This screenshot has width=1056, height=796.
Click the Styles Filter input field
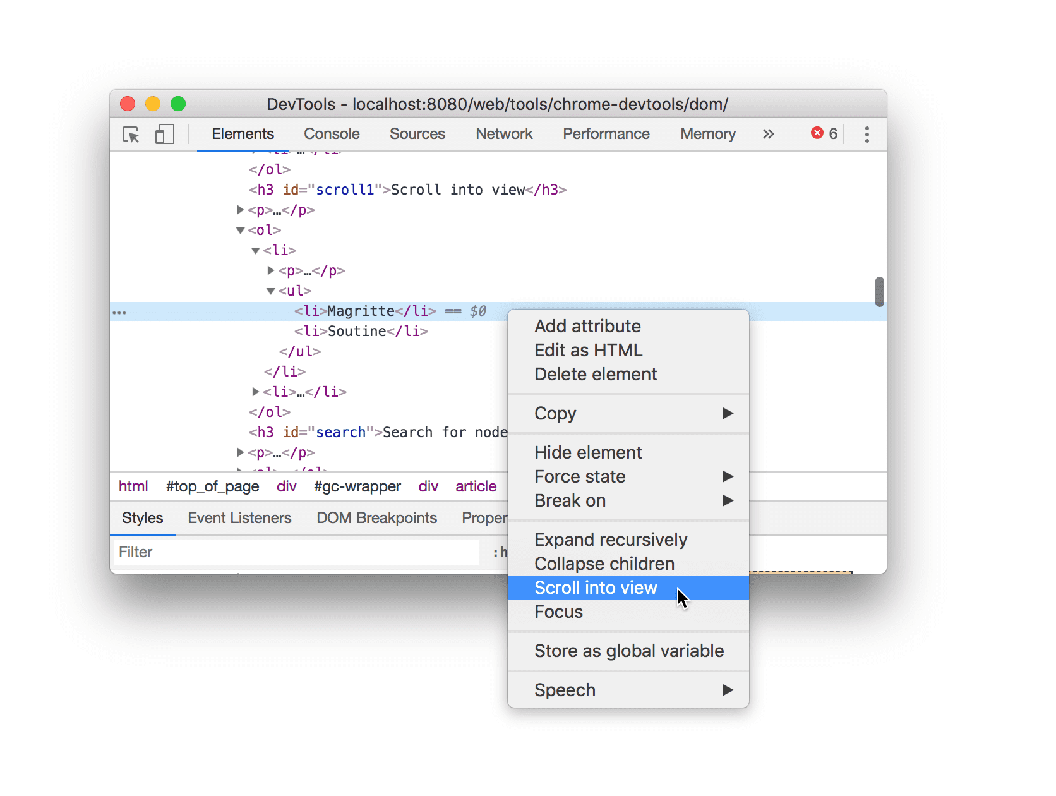tap(296, 552)
